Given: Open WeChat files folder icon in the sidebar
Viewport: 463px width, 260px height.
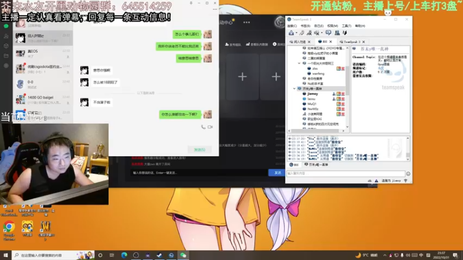Looking at the screenshot, I should [x=6, y=55].
